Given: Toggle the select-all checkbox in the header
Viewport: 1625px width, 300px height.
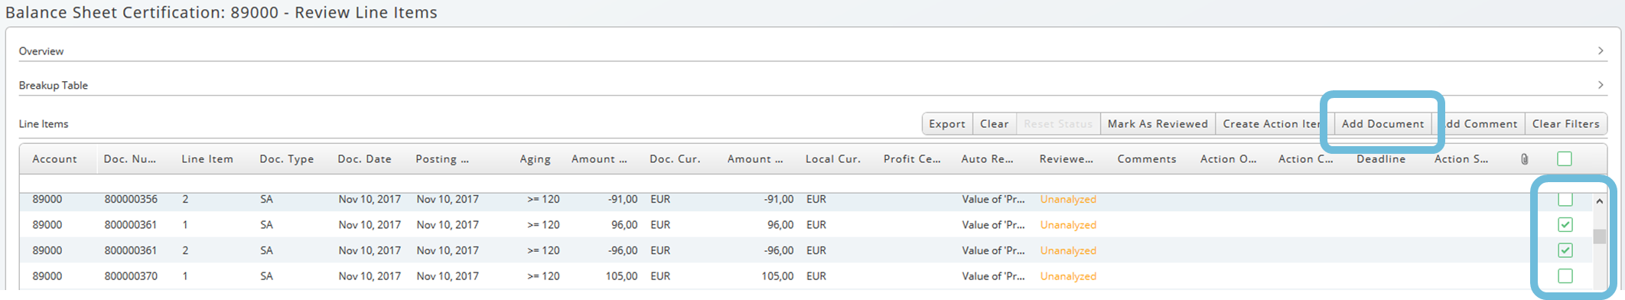Looking at the screenshot, I should tap(1565, 158).
